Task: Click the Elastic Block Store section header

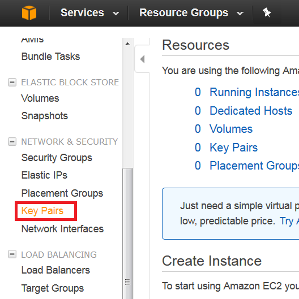Action: pyautogui.click(x=70, y=83)
